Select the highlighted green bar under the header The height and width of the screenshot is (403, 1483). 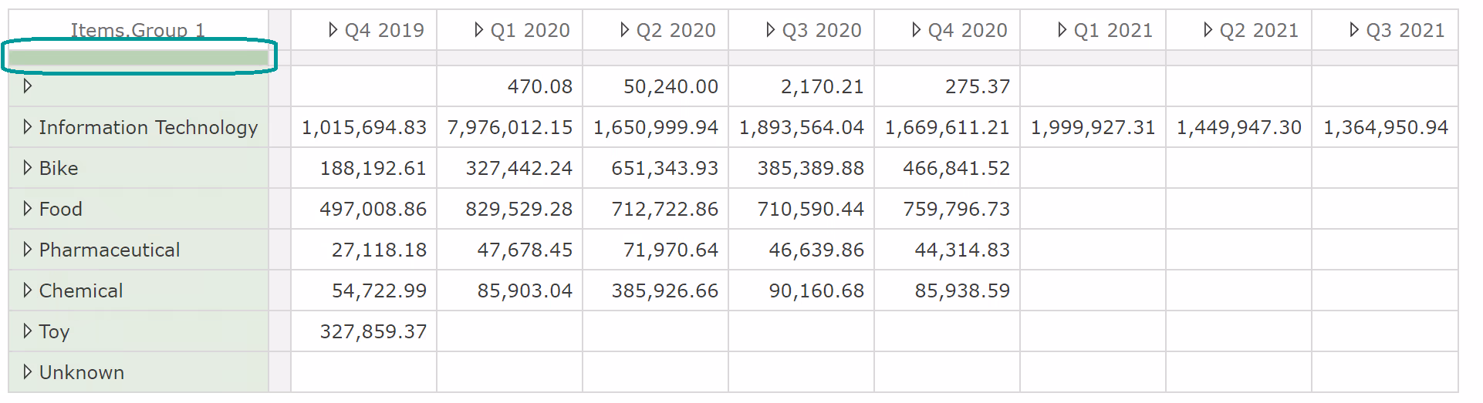tap(139, 58)
